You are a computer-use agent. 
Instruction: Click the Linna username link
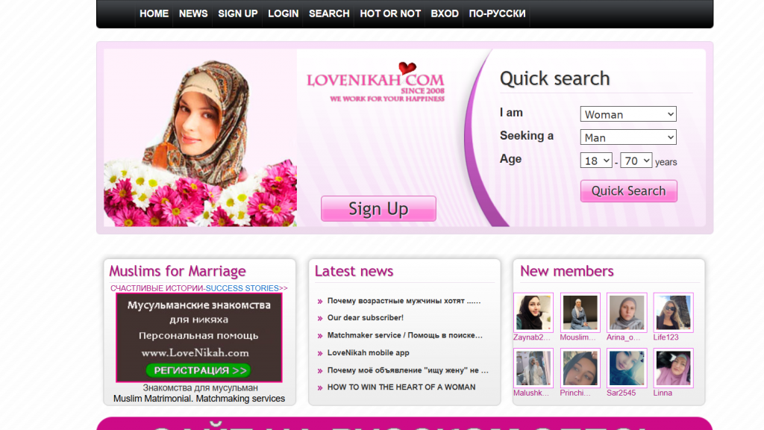point(663,393)
